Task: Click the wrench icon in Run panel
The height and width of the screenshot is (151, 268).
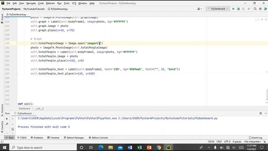Action: point(7,124)
